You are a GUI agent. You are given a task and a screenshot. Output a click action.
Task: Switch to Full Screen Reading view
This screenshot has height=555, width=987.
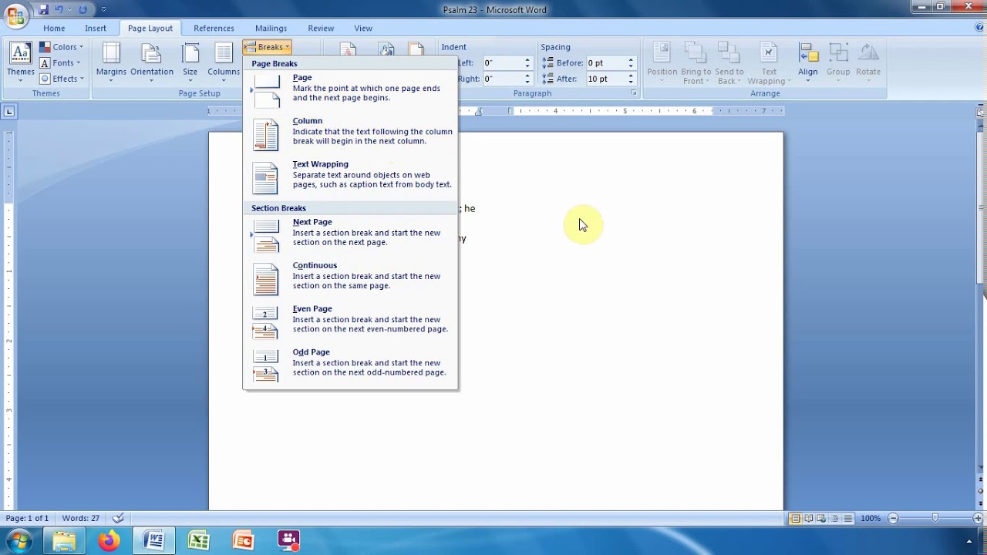point(809,519)
